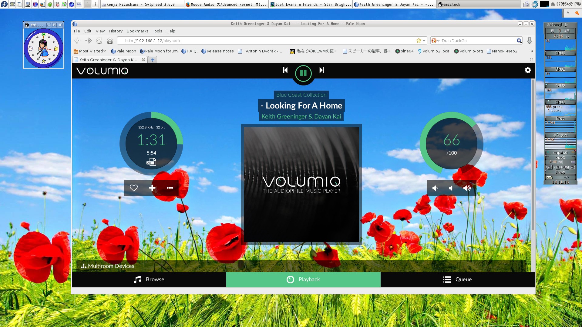582x327 pixels.
Task: Open the track options ellipsis menu
Action: 170,188
